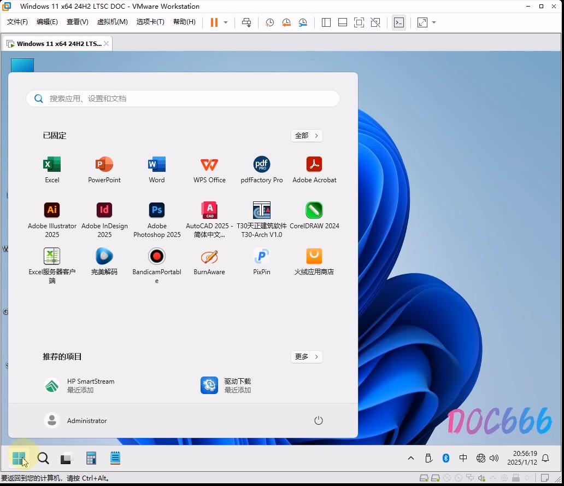Open HP SmartStream recommended item
564x486 pixels.
coord(79,385)
